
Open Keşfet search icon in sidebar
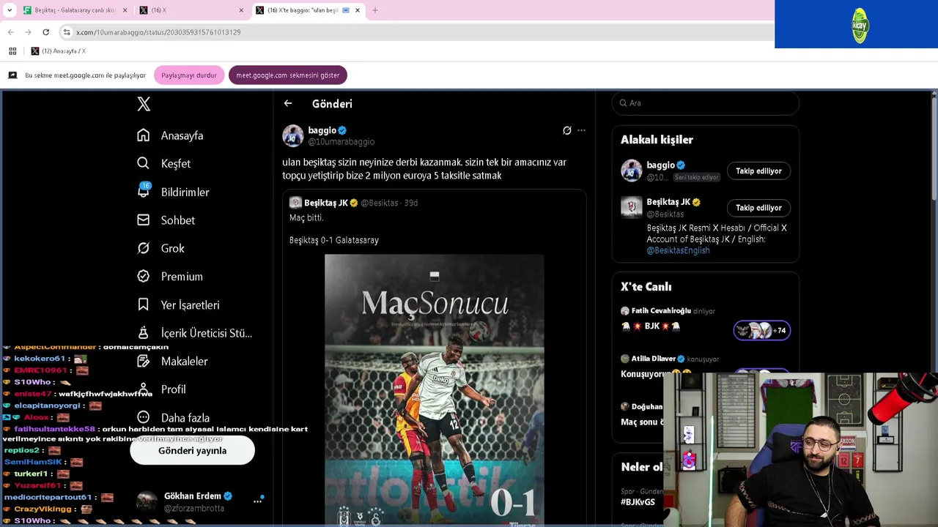click(144, 163)
